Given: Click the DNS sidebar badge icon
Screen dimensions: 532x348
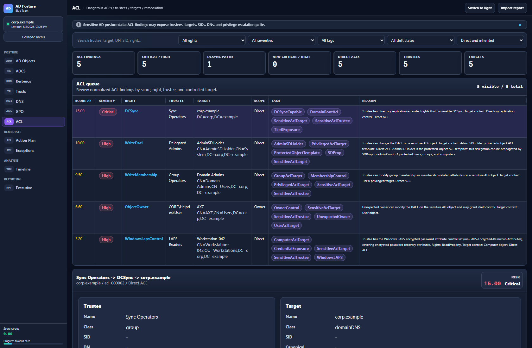Looking at the screenshot, I should click(x=9, y=102).
